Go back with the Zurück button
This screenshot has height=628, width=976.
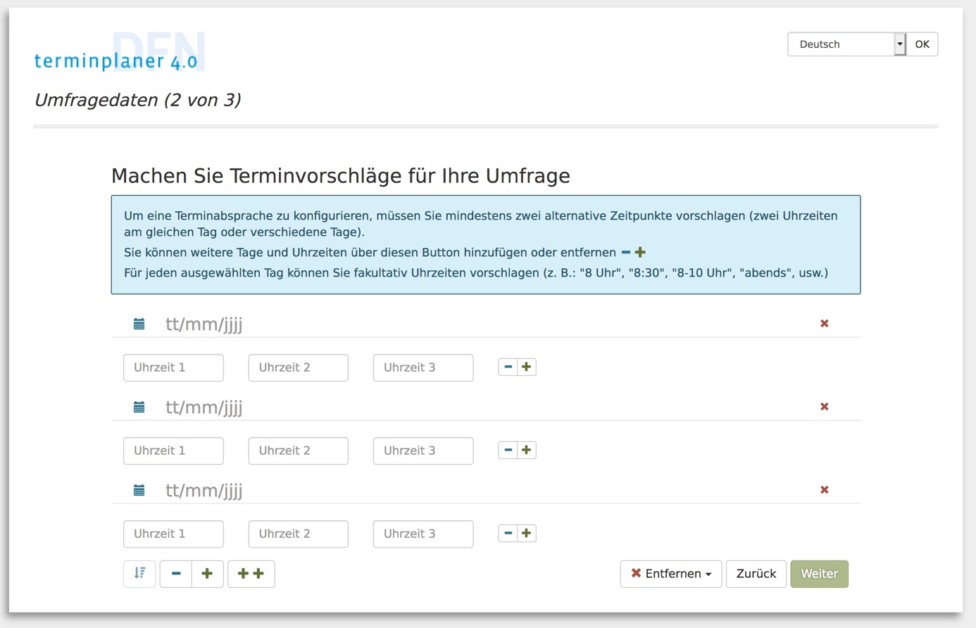point(756,574)
